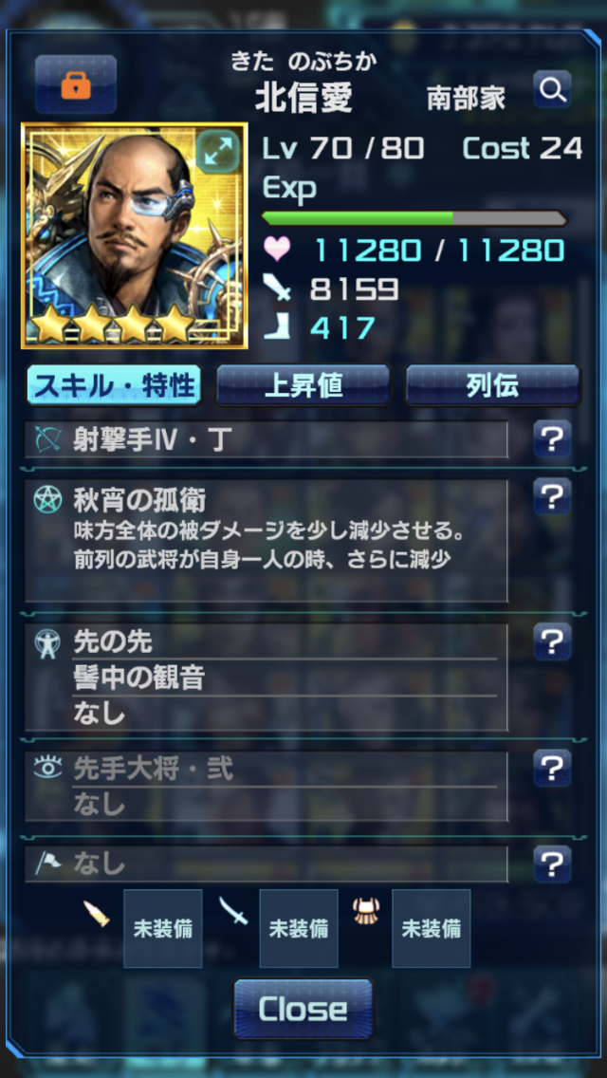Image resolution: width=607 pixels, height=1078 pixels.
Task: Open help for 射撃手IV・丁 skill
Action: [553, 438]
